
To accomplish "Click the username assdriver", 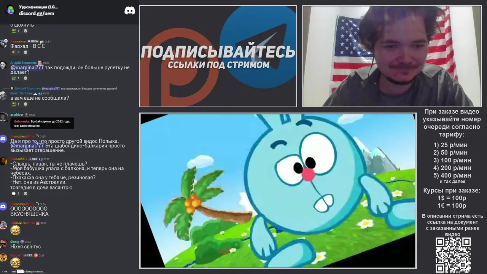I will 17,115.
